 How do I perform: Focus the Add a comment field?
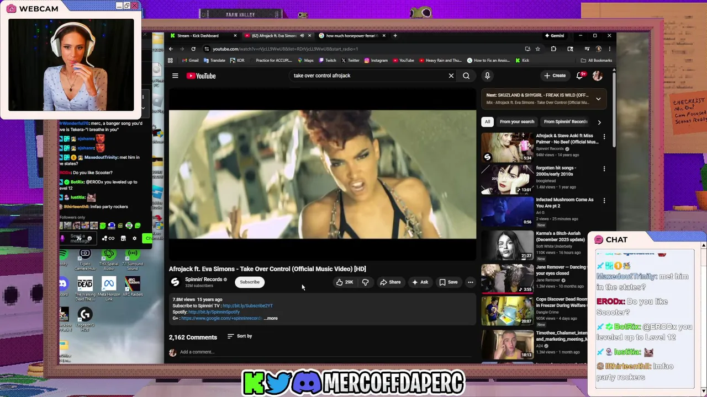pyautogui.click(x=326, y=352)
